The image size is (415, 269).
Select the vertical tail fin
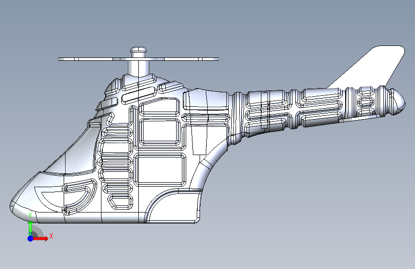pos(368,67)
